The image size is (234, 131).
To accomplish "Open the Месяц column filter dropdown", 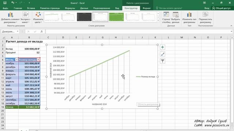I will pyautogui.click(x=16, y=60).
